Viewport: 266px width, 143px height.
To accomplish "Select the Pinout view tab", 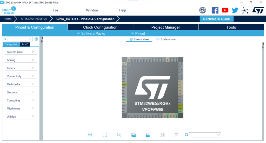I will [x=139, y=39].
